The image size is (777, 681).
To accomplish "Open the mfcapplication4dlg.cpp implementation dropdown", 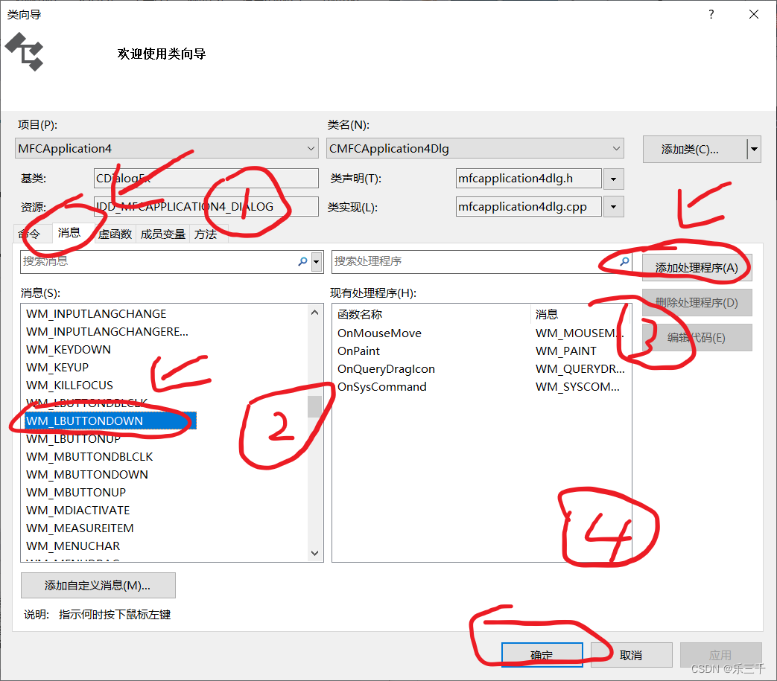I will click(x=614, y=206).
